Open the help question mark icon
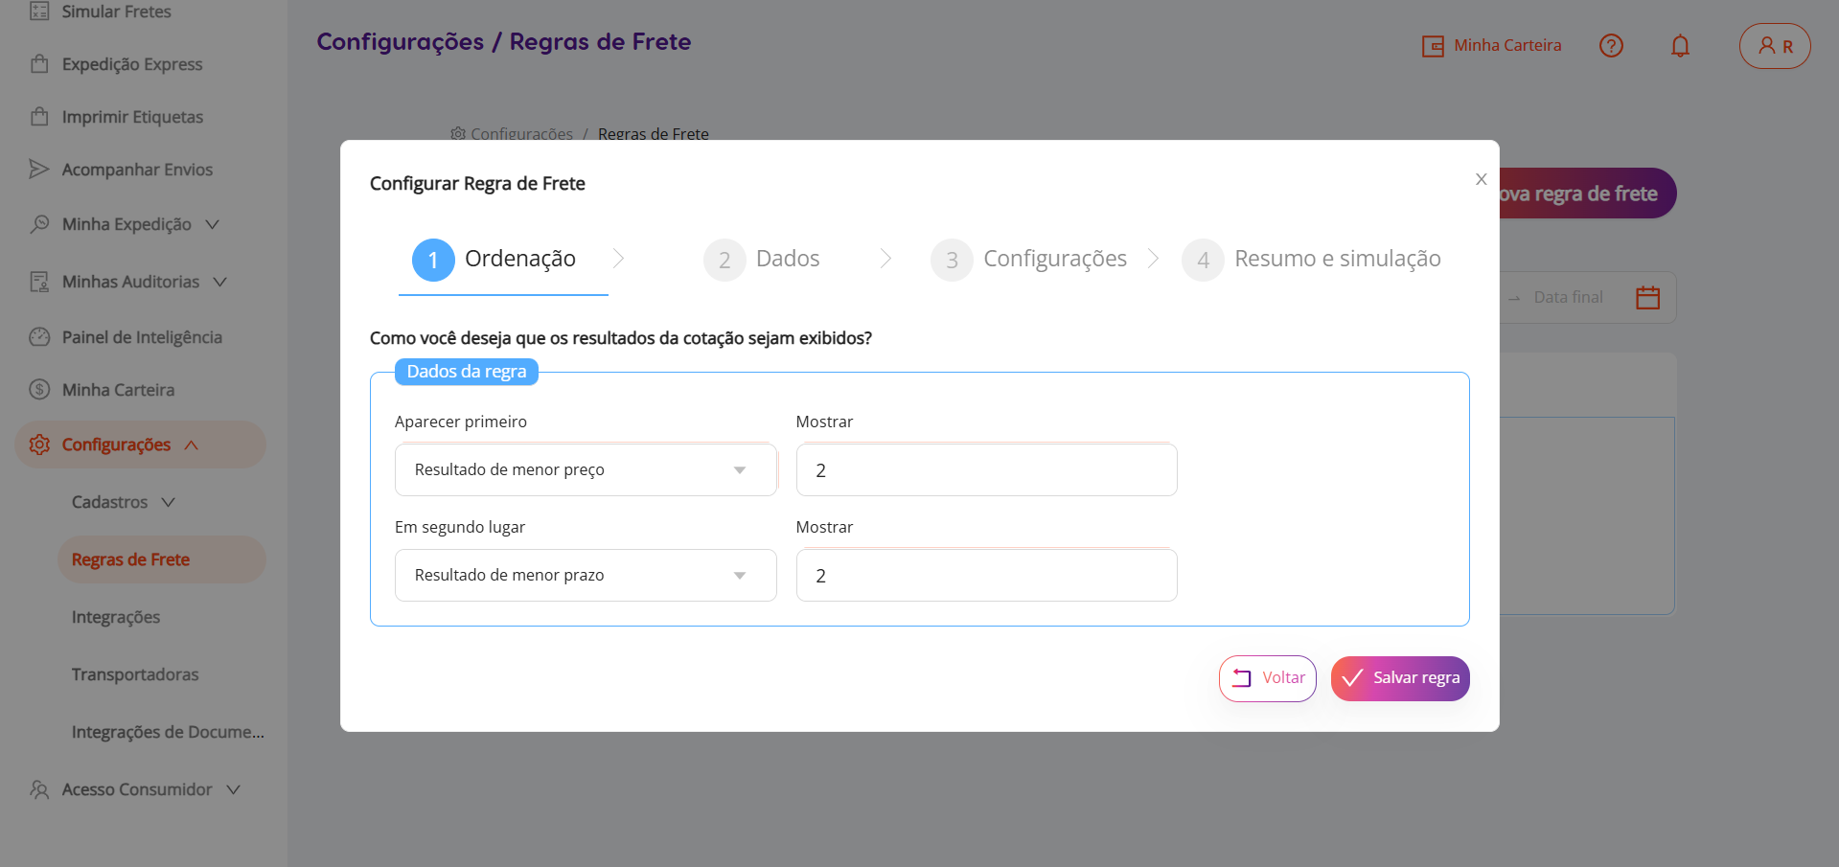Viewport: 1839px width, 867px height. click(1611, 46)
